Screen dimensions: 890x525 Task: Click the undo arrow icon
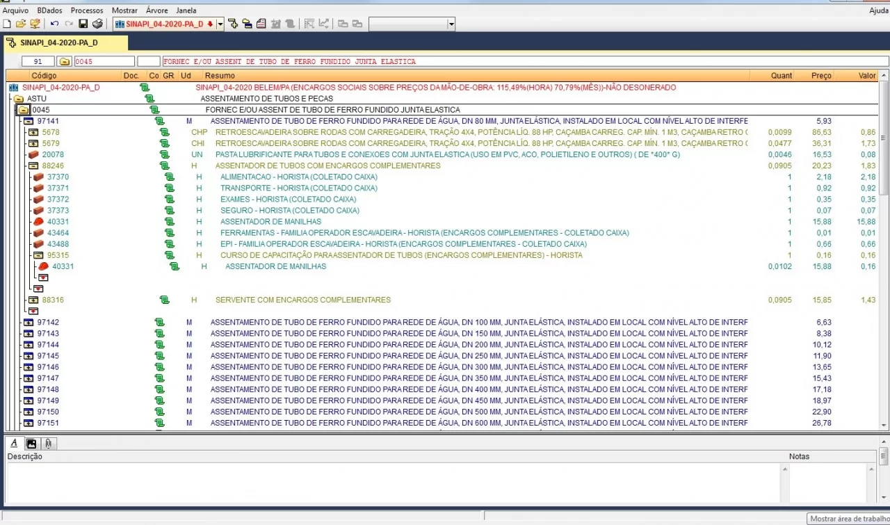click(54, 24)
